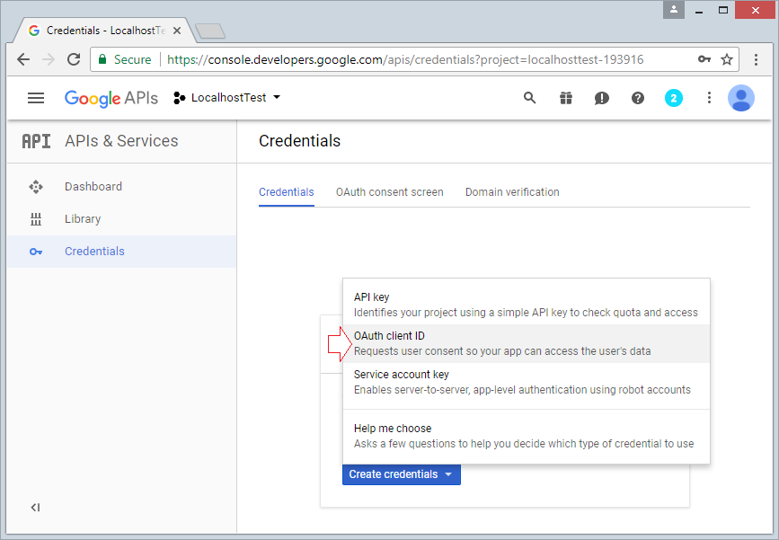Choose OAuth client ID option
Viewport: 779px width, 540px height.
click(x=527, y=344)
